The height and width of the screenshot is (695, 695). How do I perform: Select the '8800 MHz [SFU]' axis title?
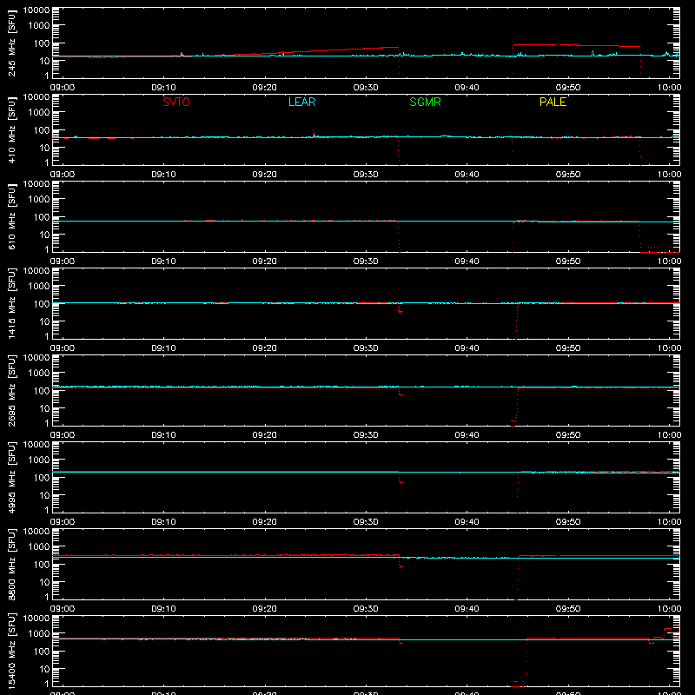12,564
